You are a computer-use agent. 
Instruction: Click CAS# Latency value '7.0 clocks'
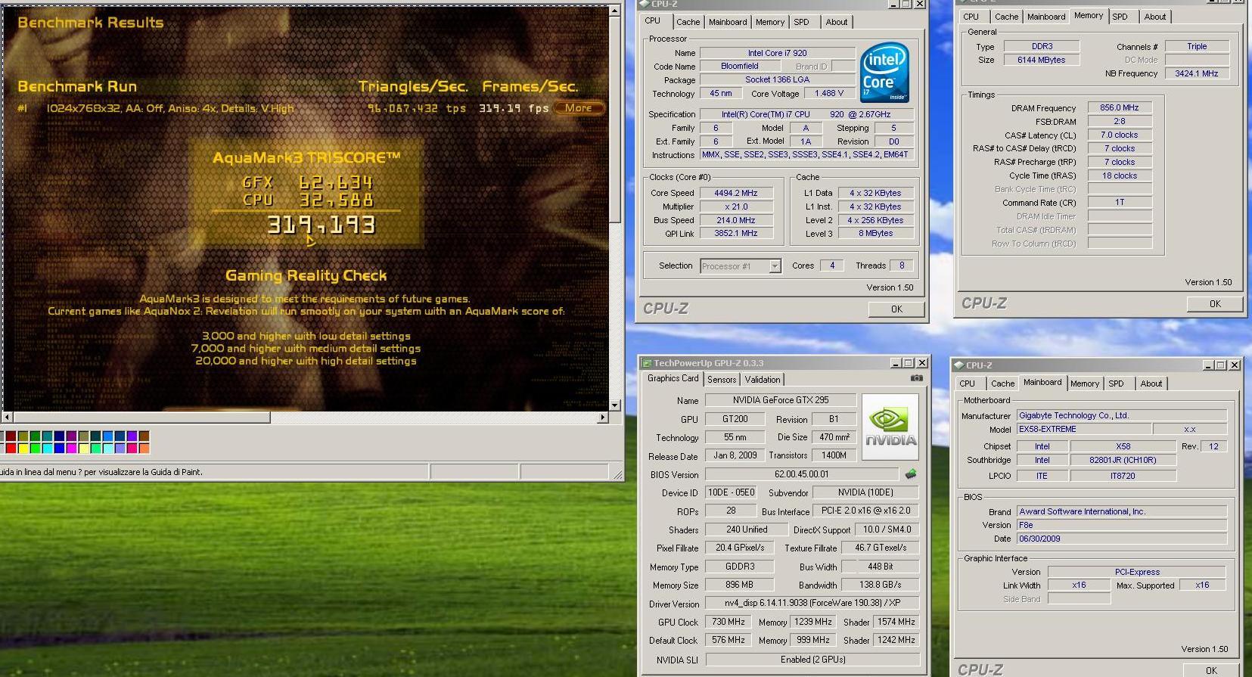pyautogui.click(x=1119, y=135)
